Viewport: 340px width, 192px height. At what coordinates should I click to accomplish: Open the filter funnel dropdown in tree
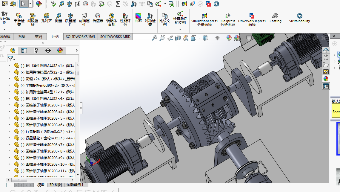click(11, 59)
